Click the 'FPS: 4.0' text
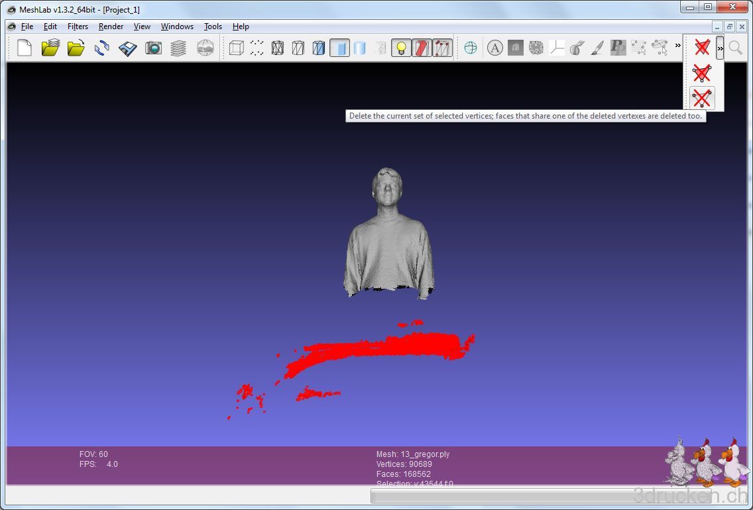 tap(99, 464)
